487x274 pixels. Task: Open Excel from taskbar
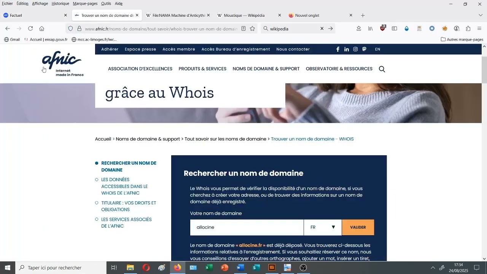tap(209, 268)
